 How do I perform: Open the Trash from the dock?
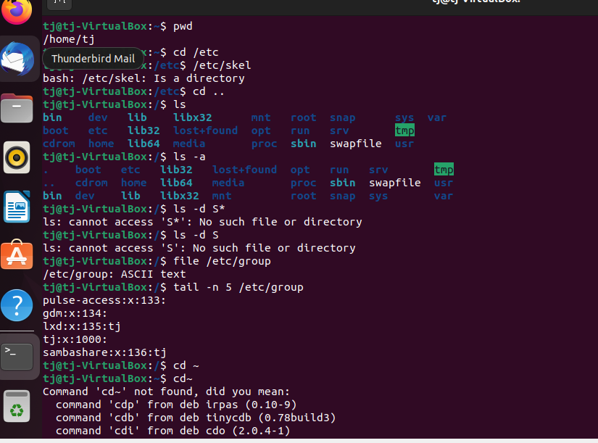click(x=17, y=406)
